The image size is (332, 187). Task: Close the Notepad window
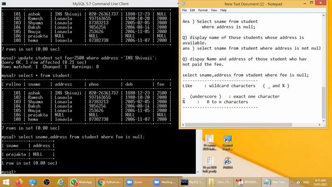(x=321, y=3)
